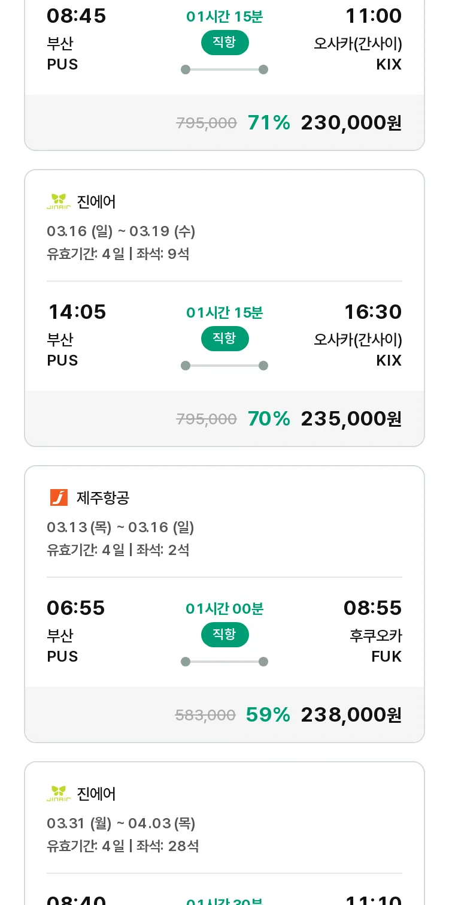
Task: Tap the 14:05 departure time
Action: point(77,312)
